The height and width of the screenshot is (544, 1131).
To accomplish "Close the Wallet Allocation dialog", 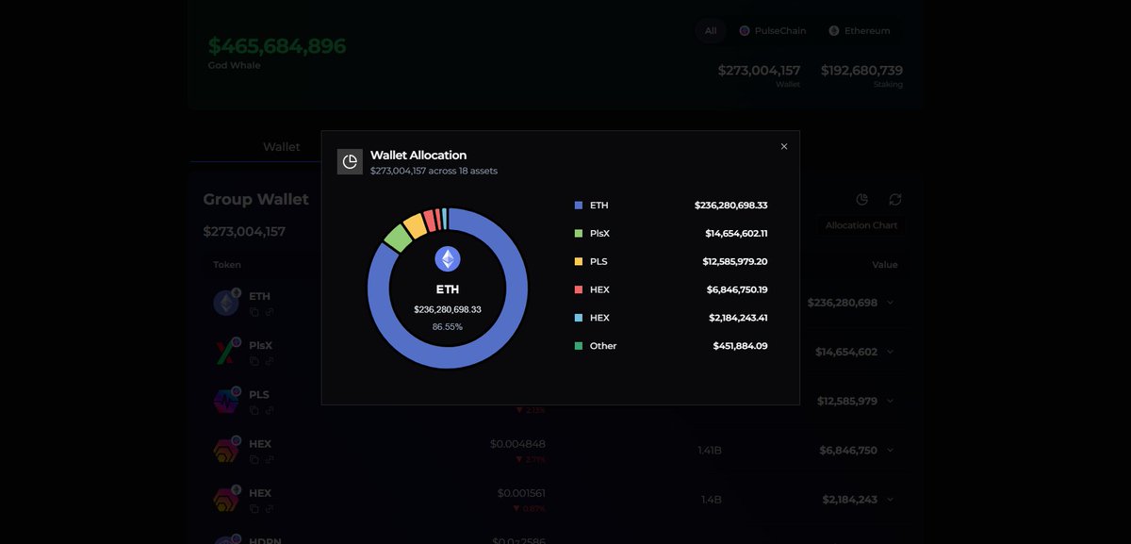I will tap(784, 146).
